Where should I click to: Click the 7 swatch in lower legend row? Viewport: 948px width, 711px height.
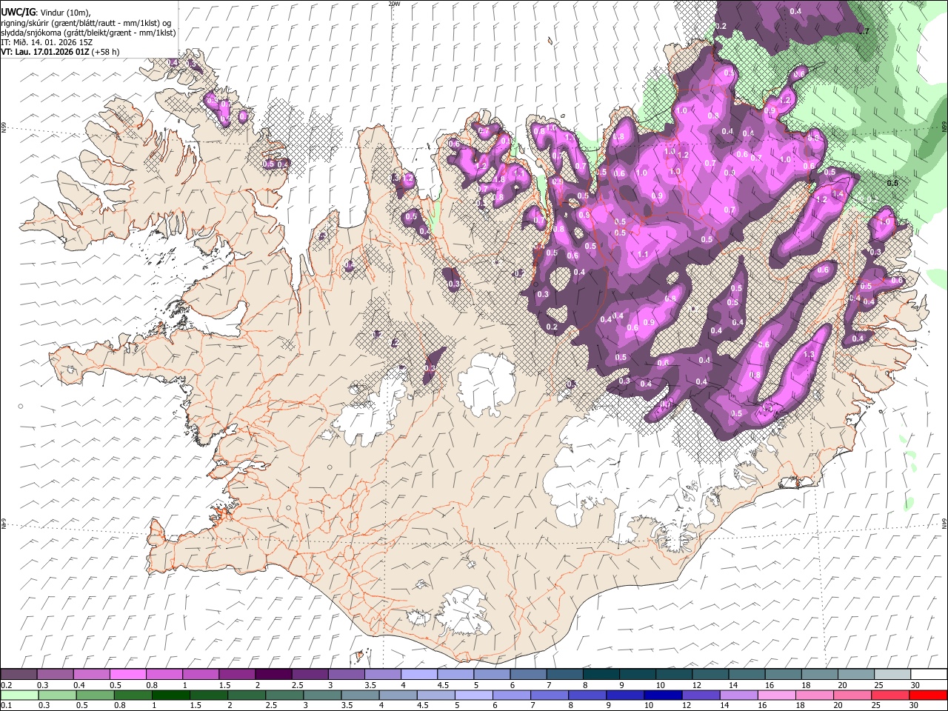pos(550,695)
